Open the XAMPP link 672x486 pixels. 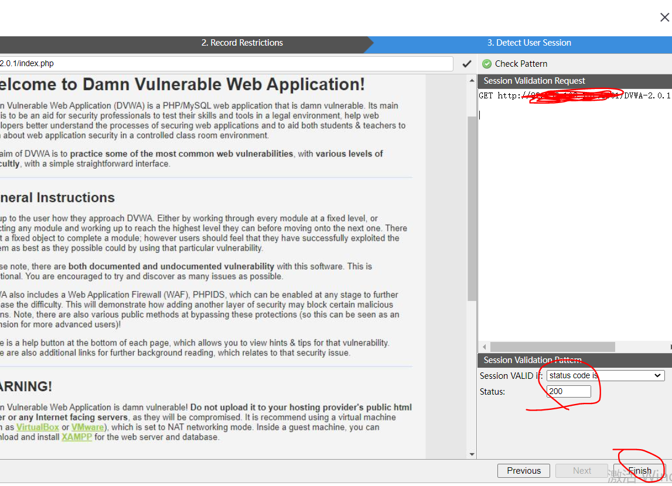coord(77,437)
